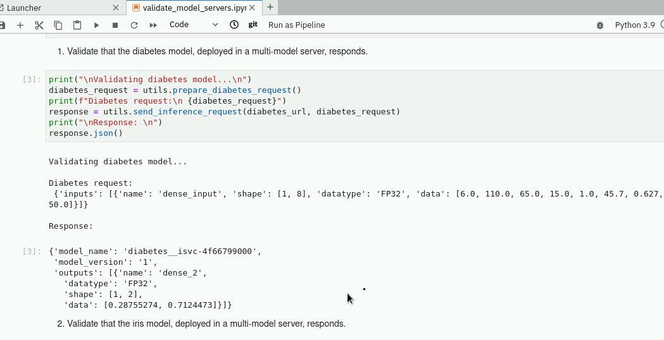Image resolution: width=664 pixels, height=340 pixels.
Task: Paste cell from clipboard icon
Action: click(77, 25)
